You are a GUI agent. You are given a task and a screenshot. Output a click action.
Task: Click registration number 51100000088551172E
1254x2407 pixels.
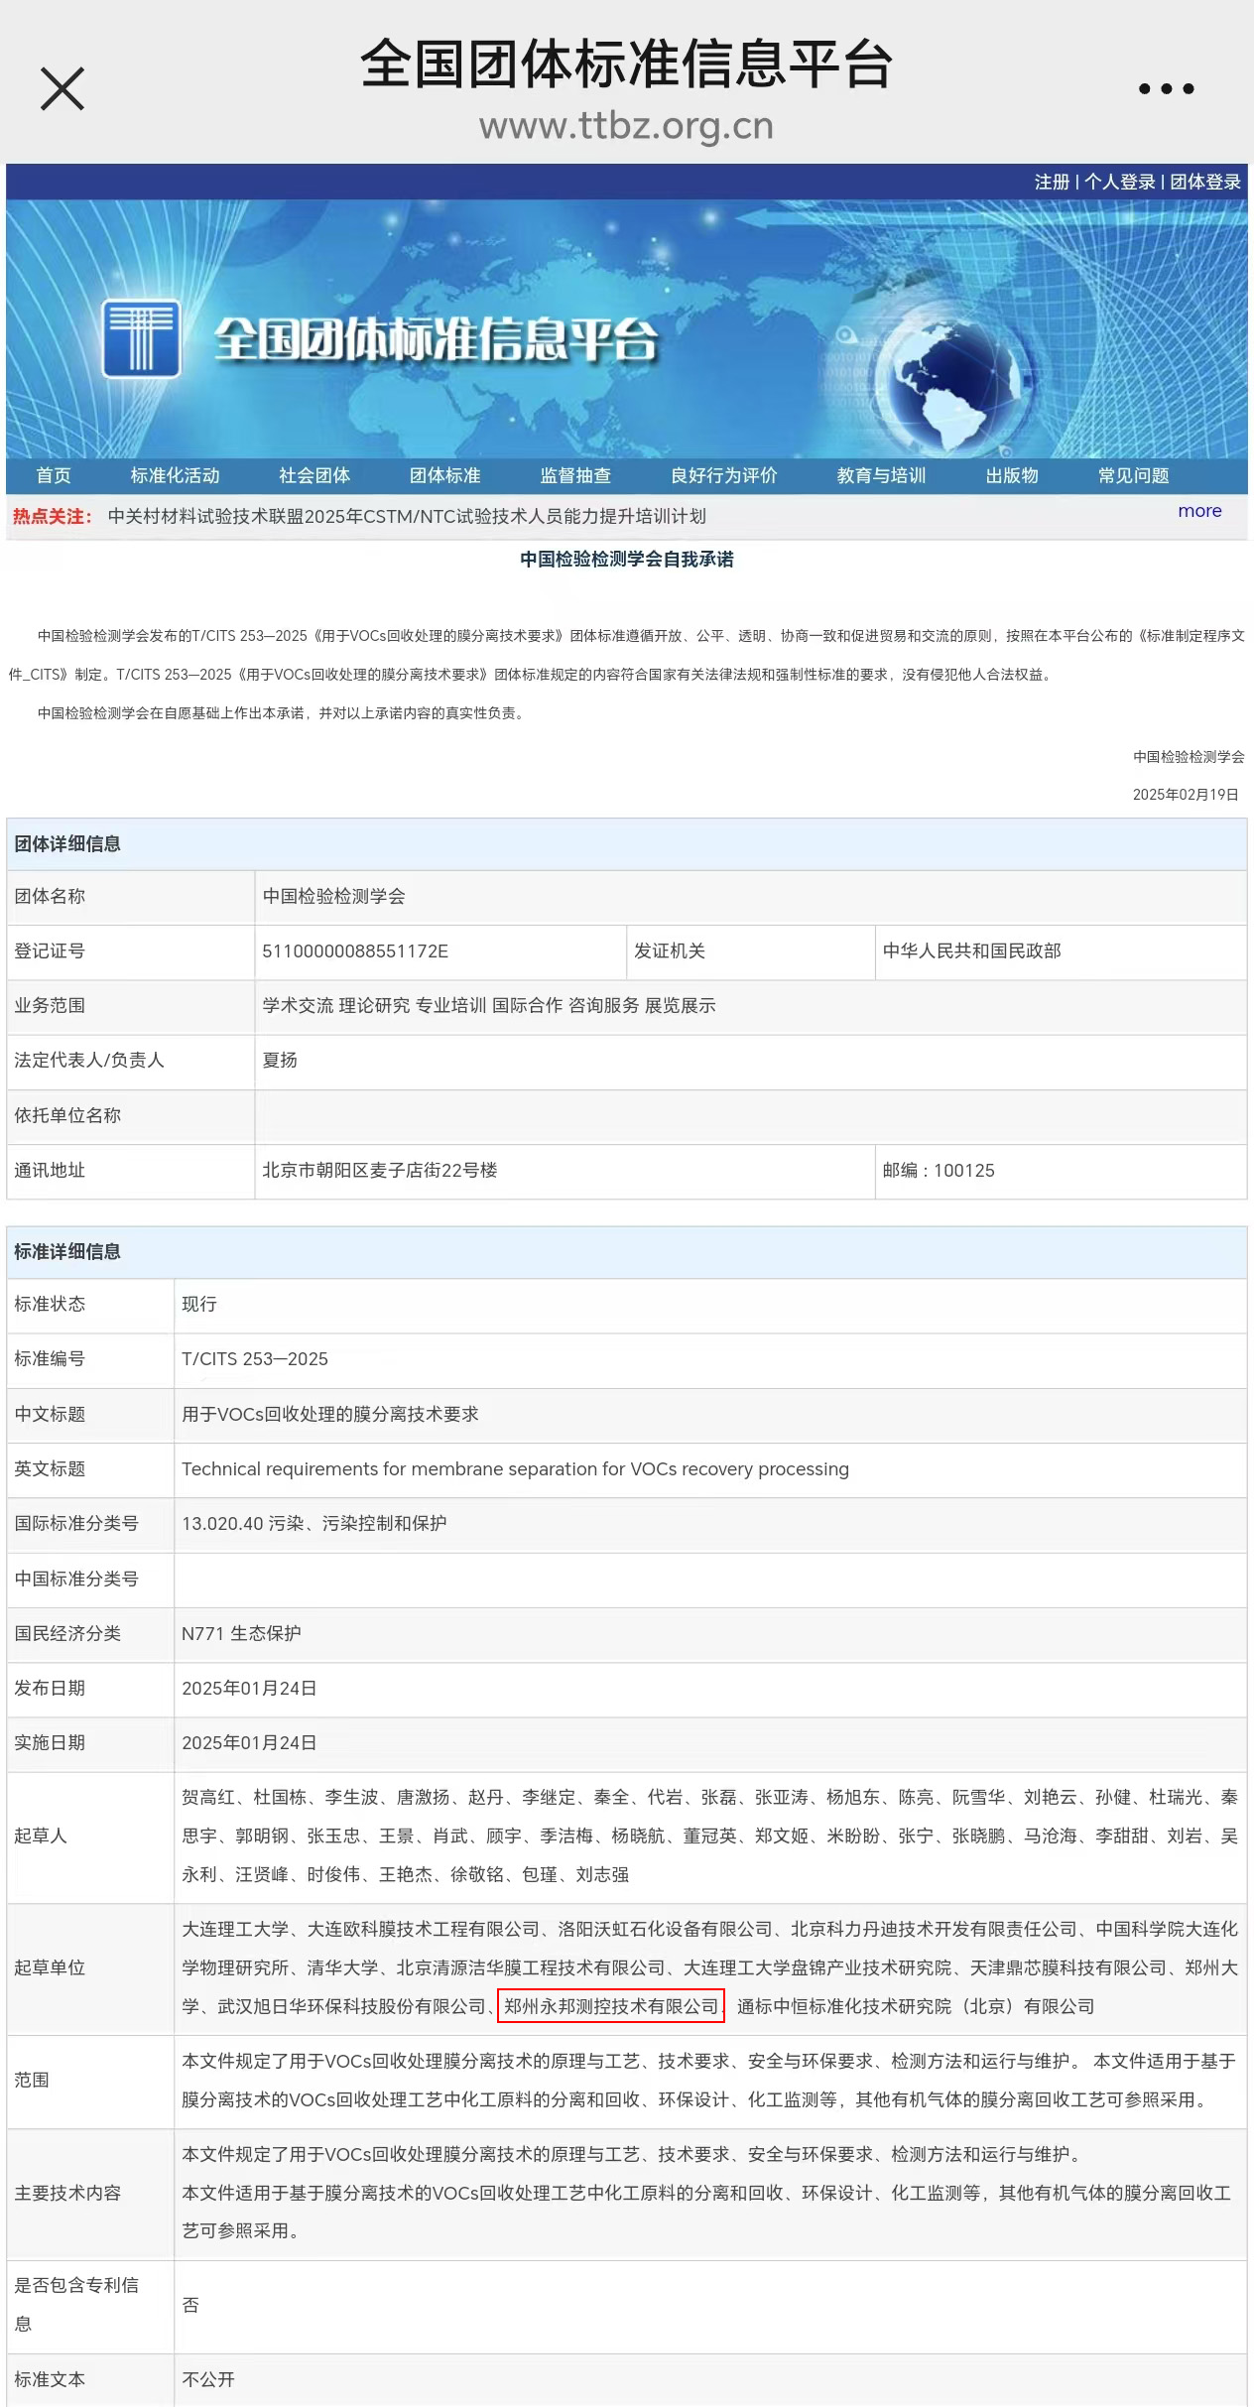[355, 950]
